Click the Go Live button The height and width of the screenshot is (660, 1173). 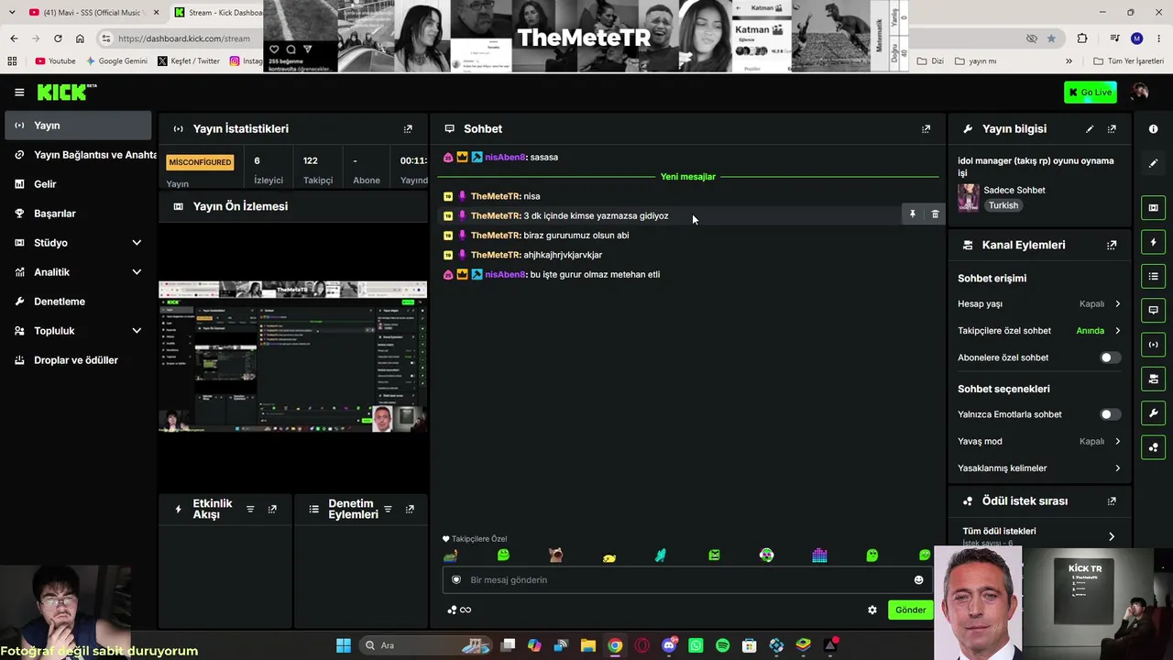coord(1091,92)
